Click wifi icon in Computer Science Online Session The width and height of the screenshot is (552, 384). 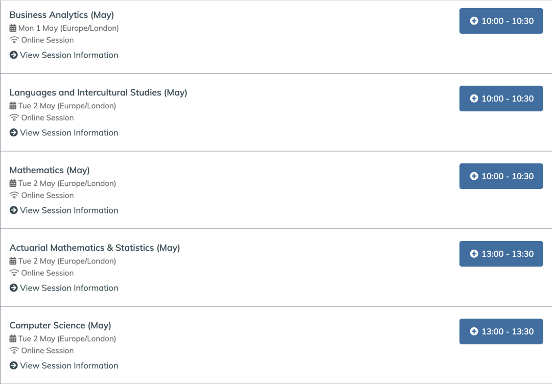(14, 351)
